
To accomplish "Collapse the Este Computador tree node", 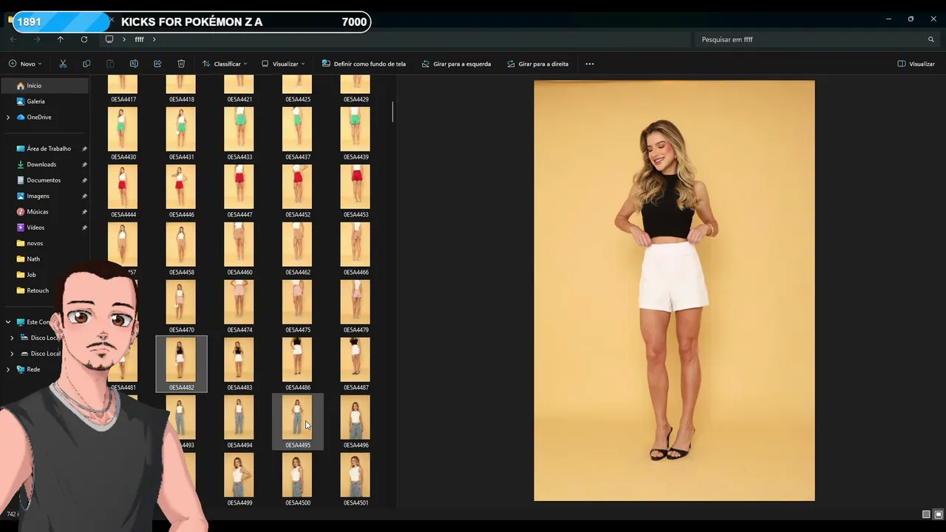I will [8, 322].
